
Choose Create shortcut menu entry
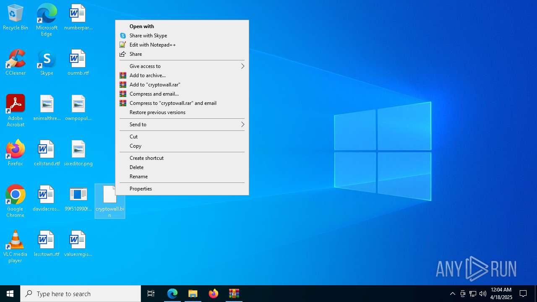[182, 158]
